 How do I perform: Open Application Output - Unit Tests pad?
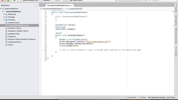[162, 97]
